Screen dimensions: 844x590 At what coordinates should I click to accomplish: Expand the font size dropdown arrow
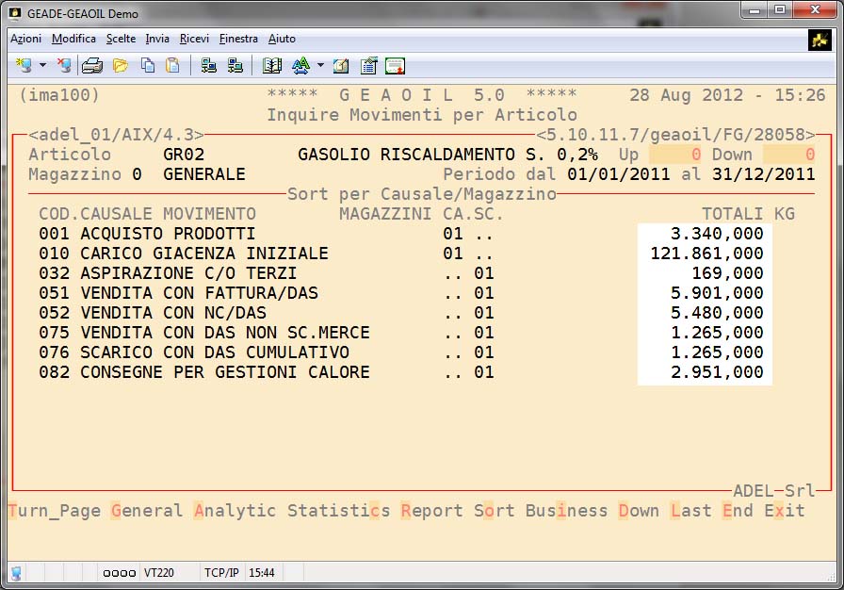pyautogui.click(x=320, y=66)
